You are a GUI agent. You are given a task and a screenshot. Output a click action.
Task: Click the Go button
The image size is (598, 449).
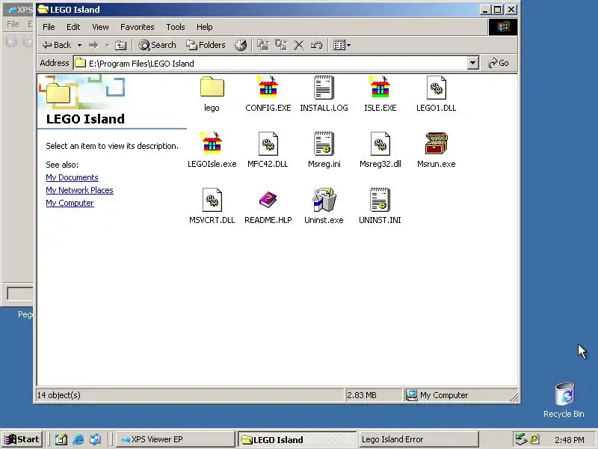[499, 63]
